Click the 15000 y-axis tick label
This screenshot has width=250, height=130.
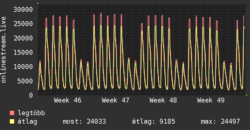[x=23, y=52]
